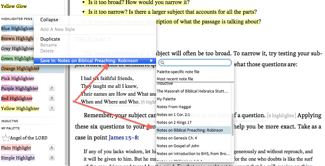
Task: Click the N shortcut badge beside Simple Highlight
Action: tap(52, 158)
